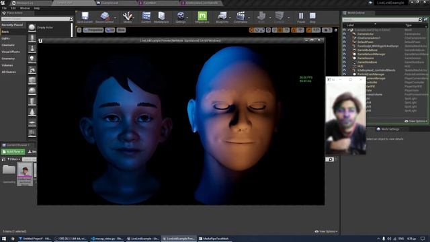Click the Content Browser folder thumbnail
The height and width of the screenshot is (242, 430).
click(x=9, y=169)
